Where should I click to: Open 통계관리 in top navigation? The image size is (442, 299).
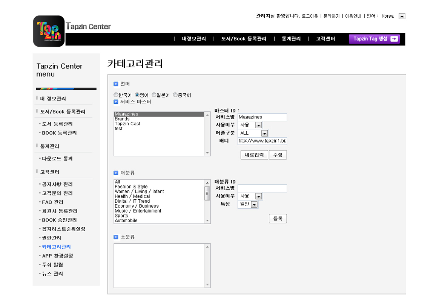[x=291, y=39]
